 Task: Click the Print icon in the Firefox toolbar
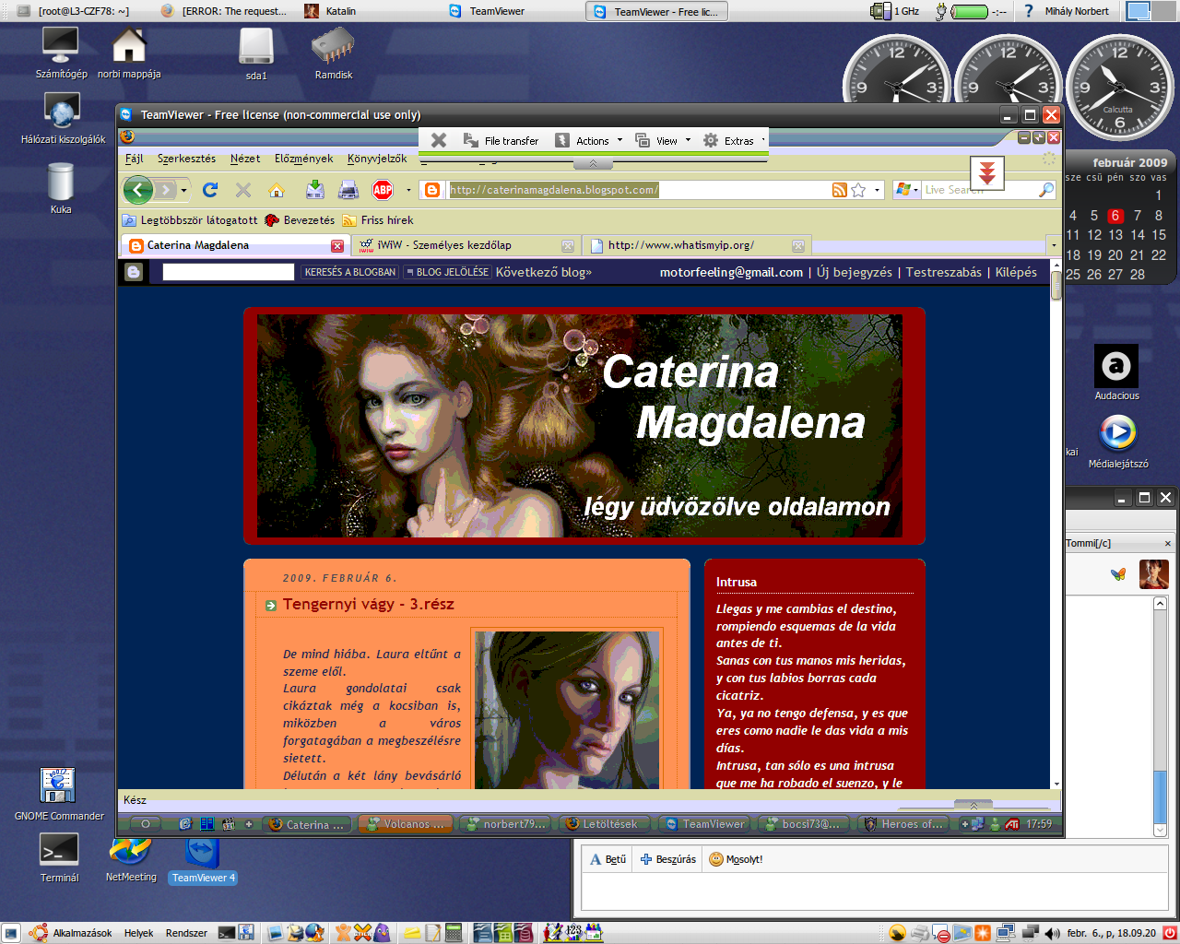[348, 190]
